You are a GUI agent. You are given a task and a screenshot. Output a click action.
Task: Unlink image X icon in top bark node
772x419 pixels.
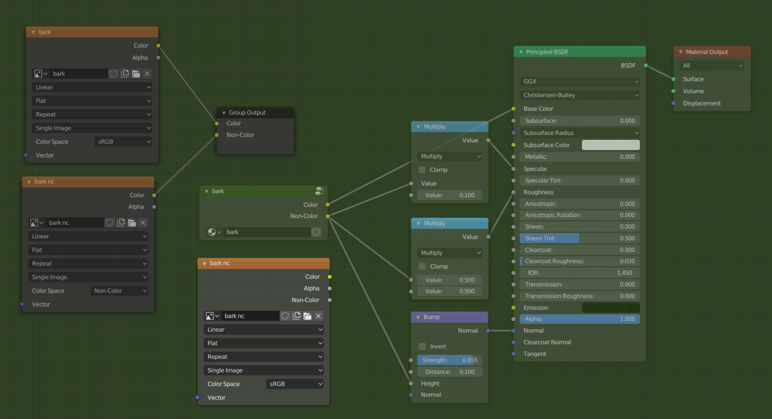147,74
